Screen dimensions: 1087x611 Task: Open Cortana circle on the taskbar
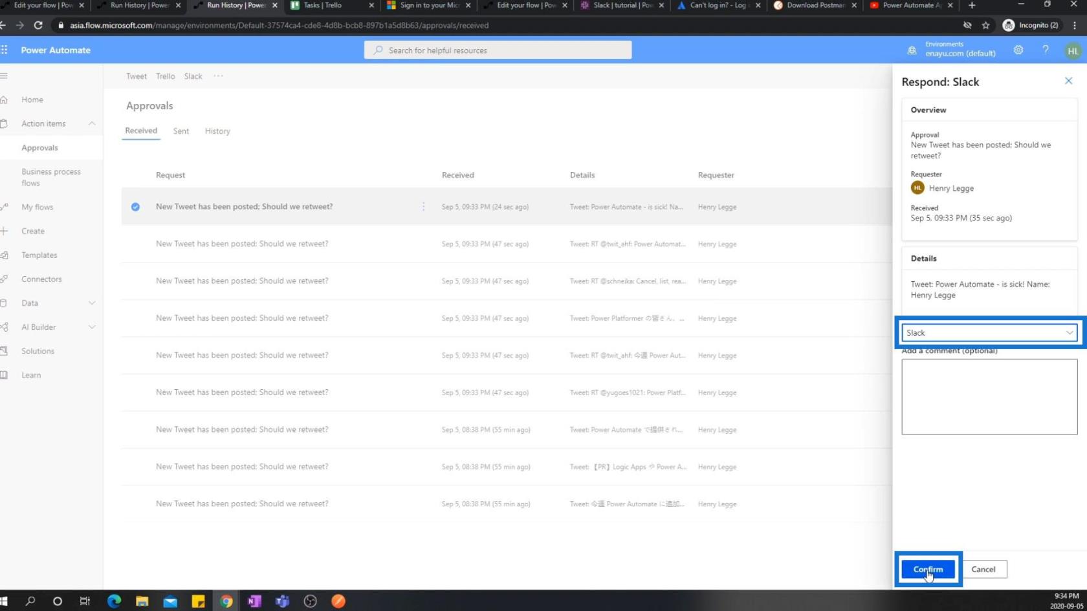(58, 601)
